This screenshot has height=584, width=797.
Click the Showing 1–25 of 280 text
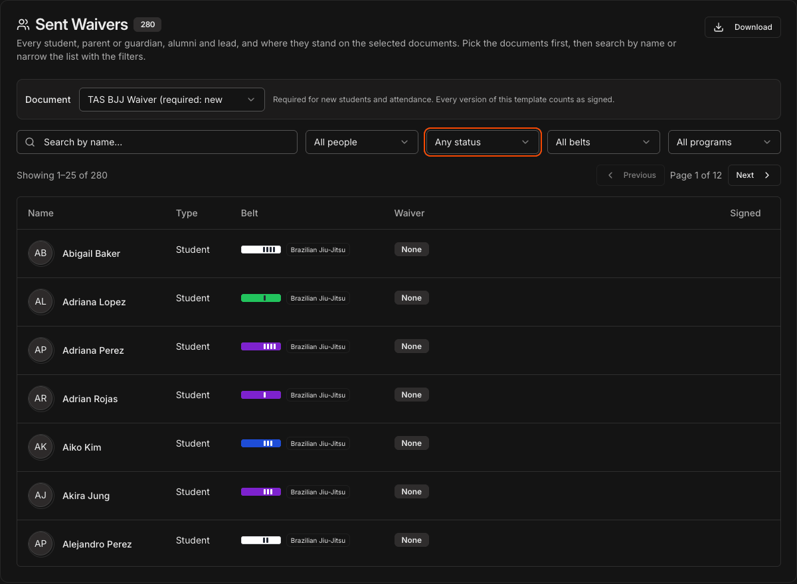(x=62, y=175)
